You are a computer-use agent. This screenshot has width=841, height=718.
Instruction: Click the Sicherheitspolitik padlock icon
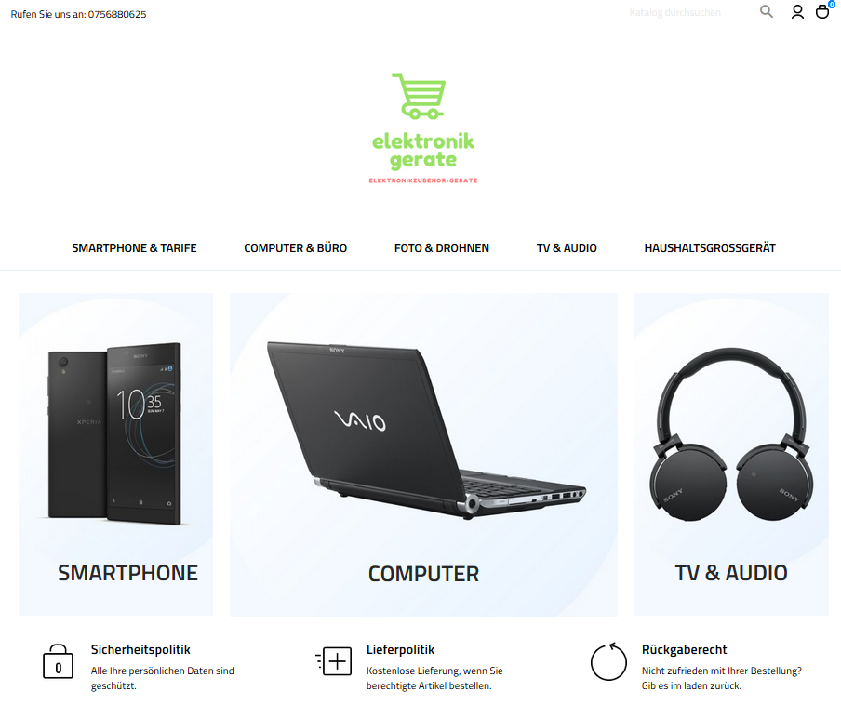pos(58,661)
